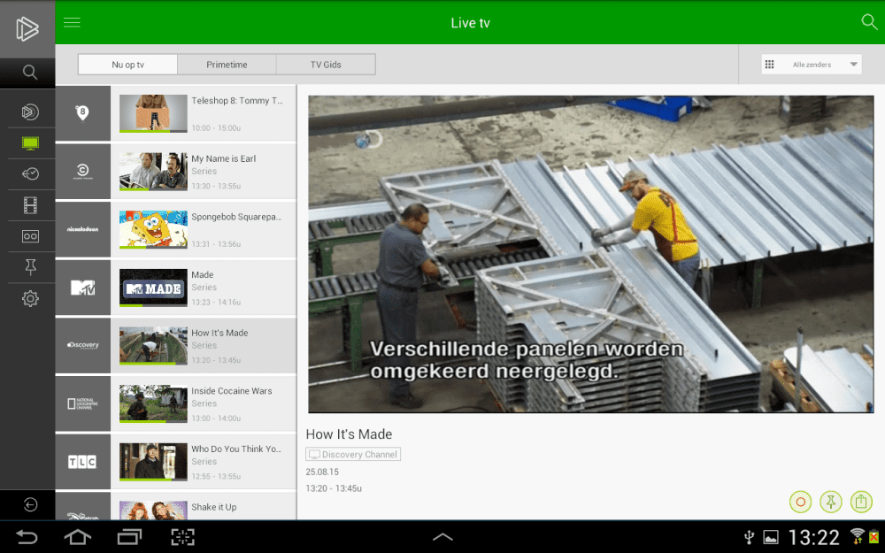
Task: Select the Live TV monitor icon in sidebar
Action: tap(30, 142)
